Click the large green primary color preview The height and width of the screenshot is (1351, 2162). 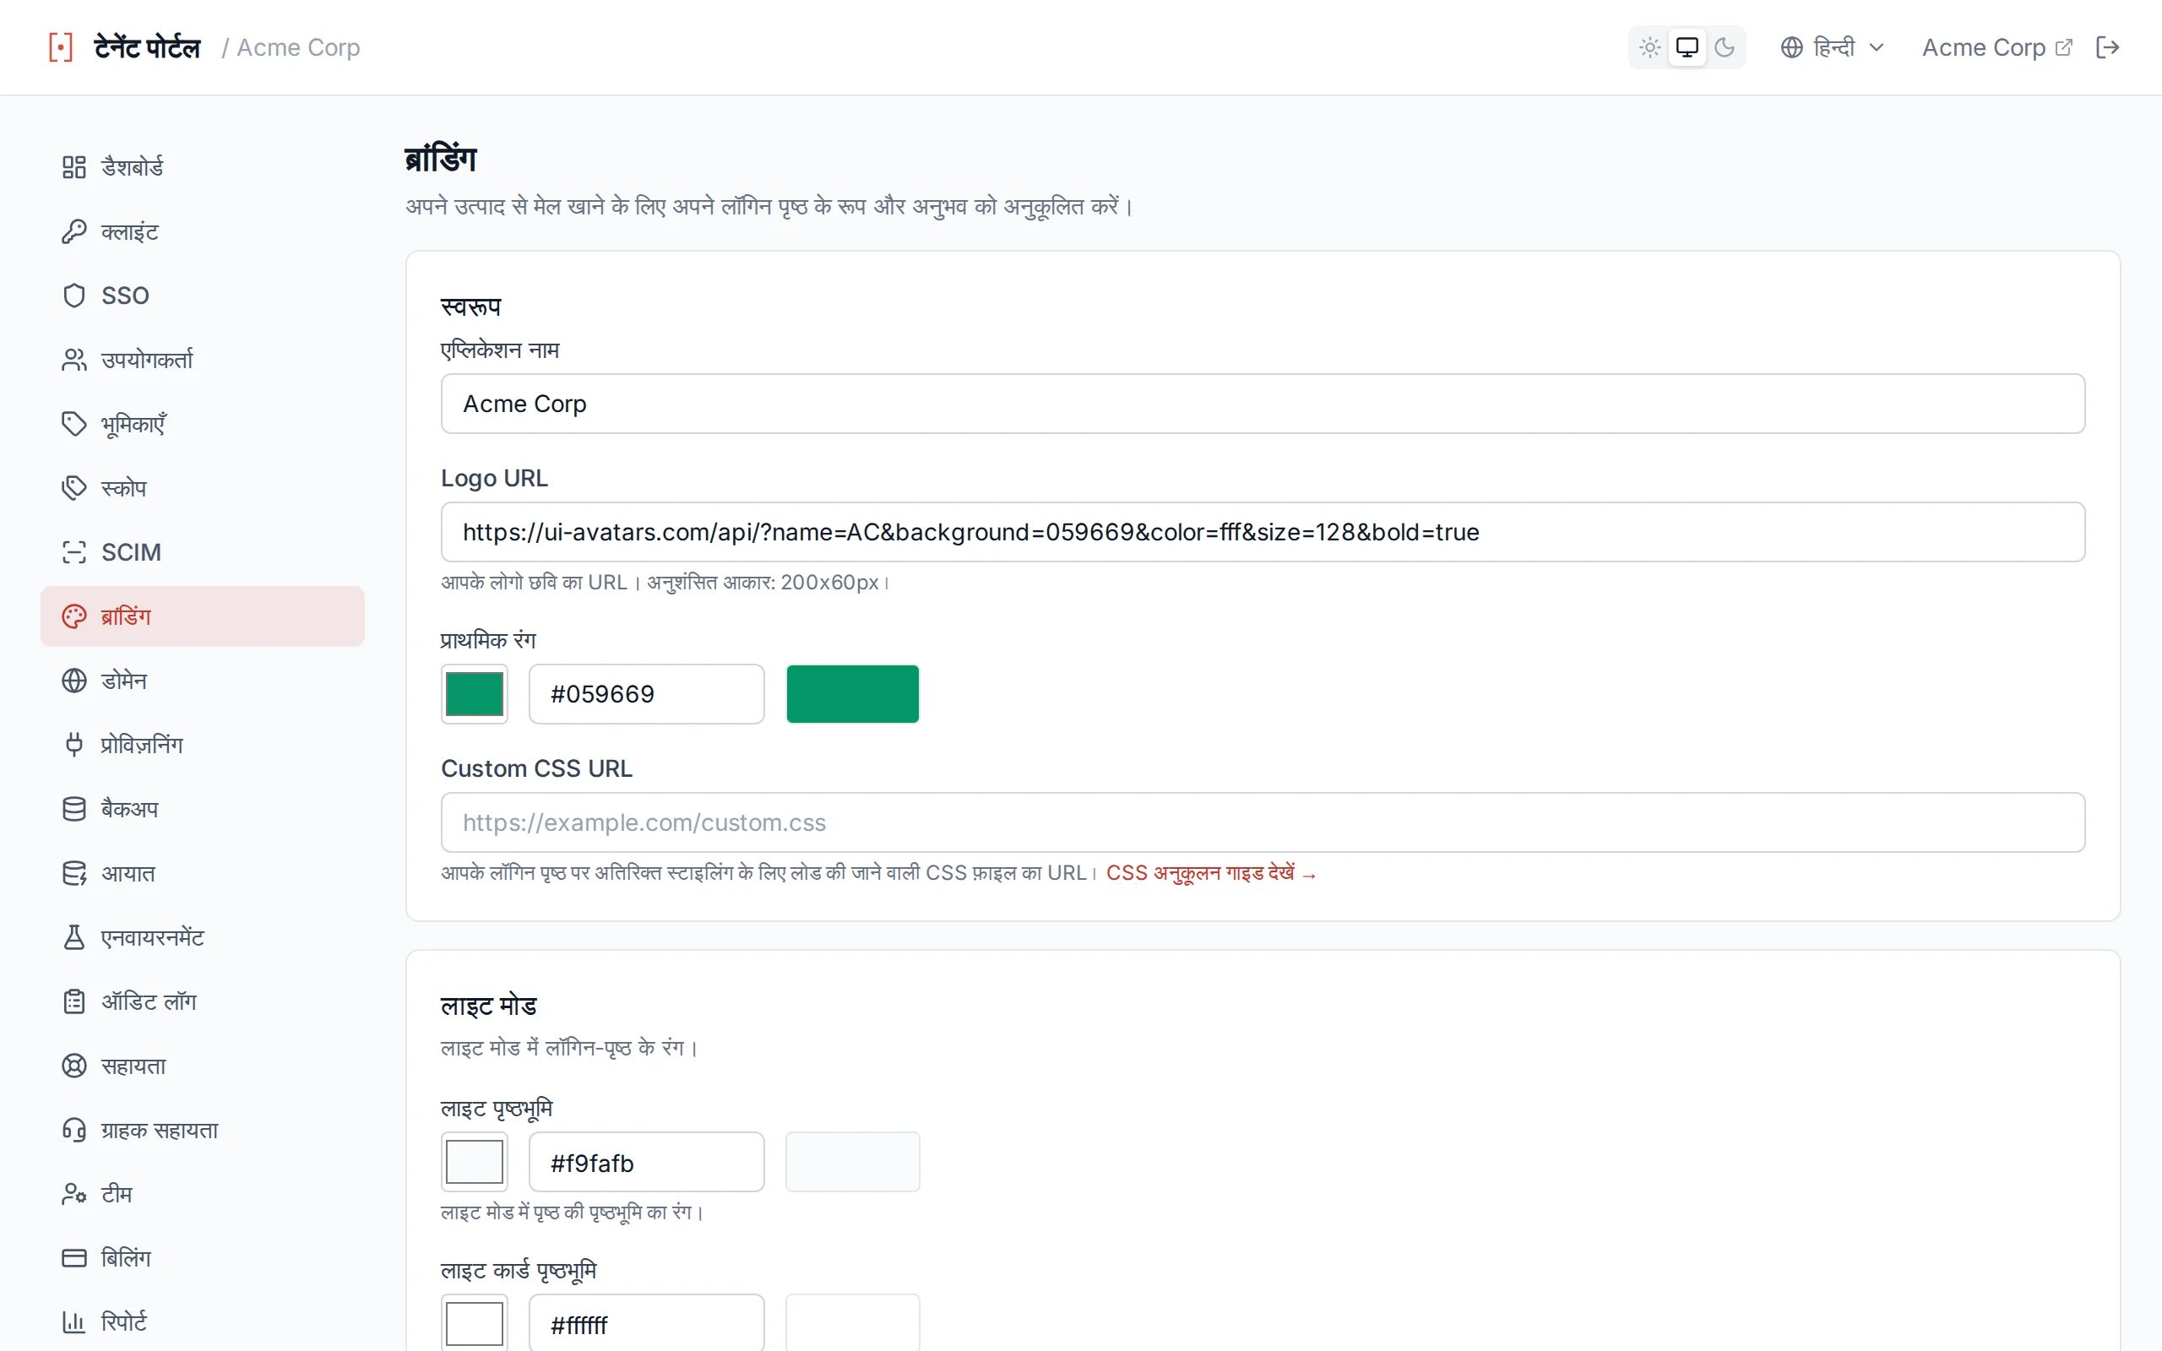tap(852, 694)
